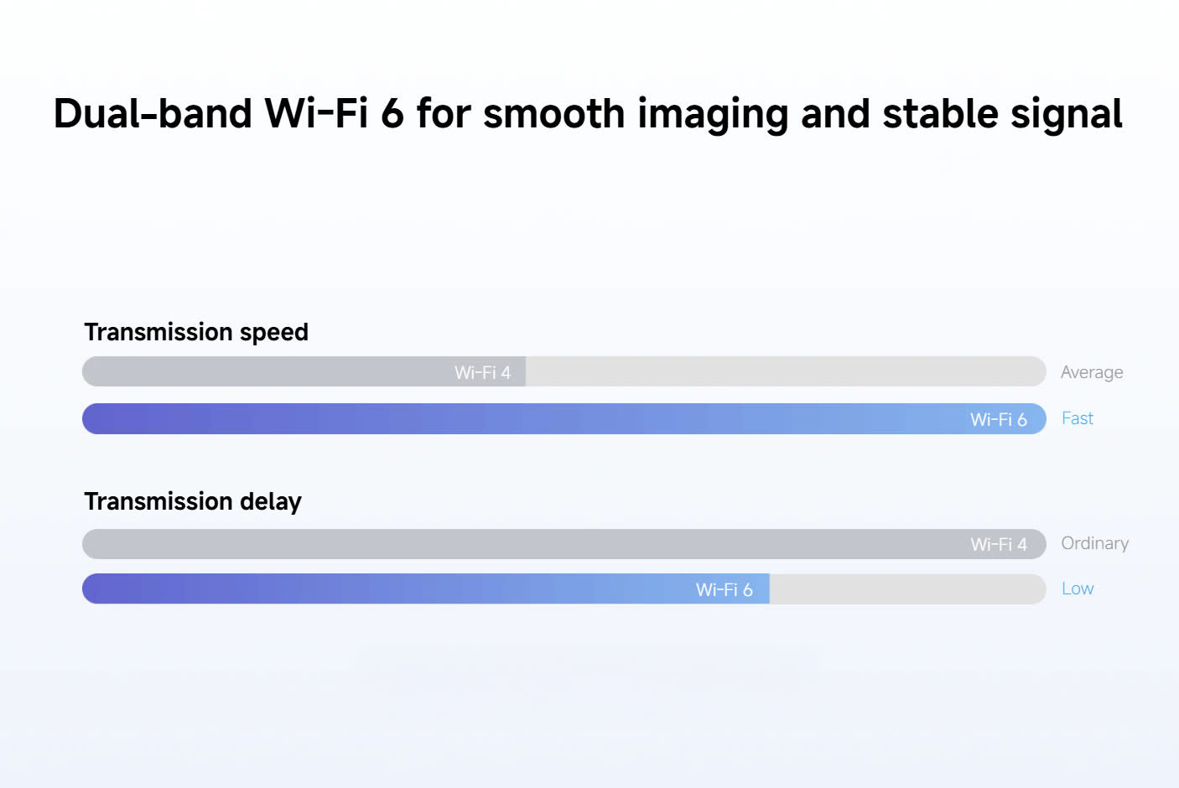Click the "Ordinary" delay rating label

pyautogui.click(x=1094, y=543)
